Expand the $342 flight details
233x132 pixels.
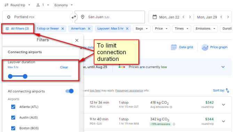pos(224,105)
